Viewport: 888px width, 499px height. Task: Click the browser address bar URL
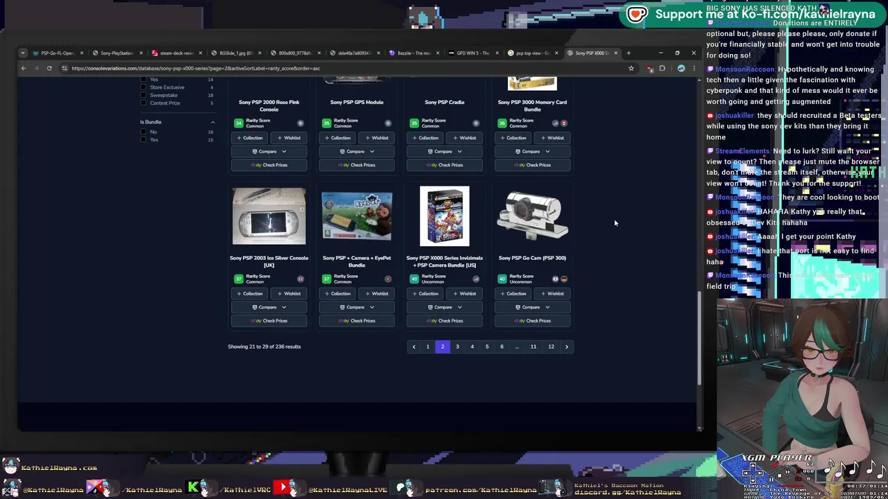coord(196,68)
